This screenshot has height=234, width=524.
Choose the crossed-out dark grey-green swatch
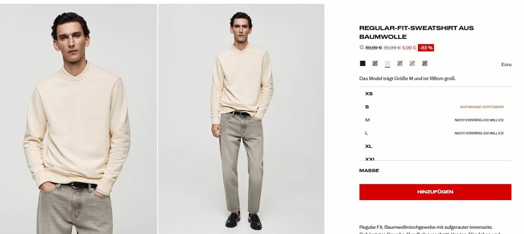pyautogui.click(x=424, y=63)
